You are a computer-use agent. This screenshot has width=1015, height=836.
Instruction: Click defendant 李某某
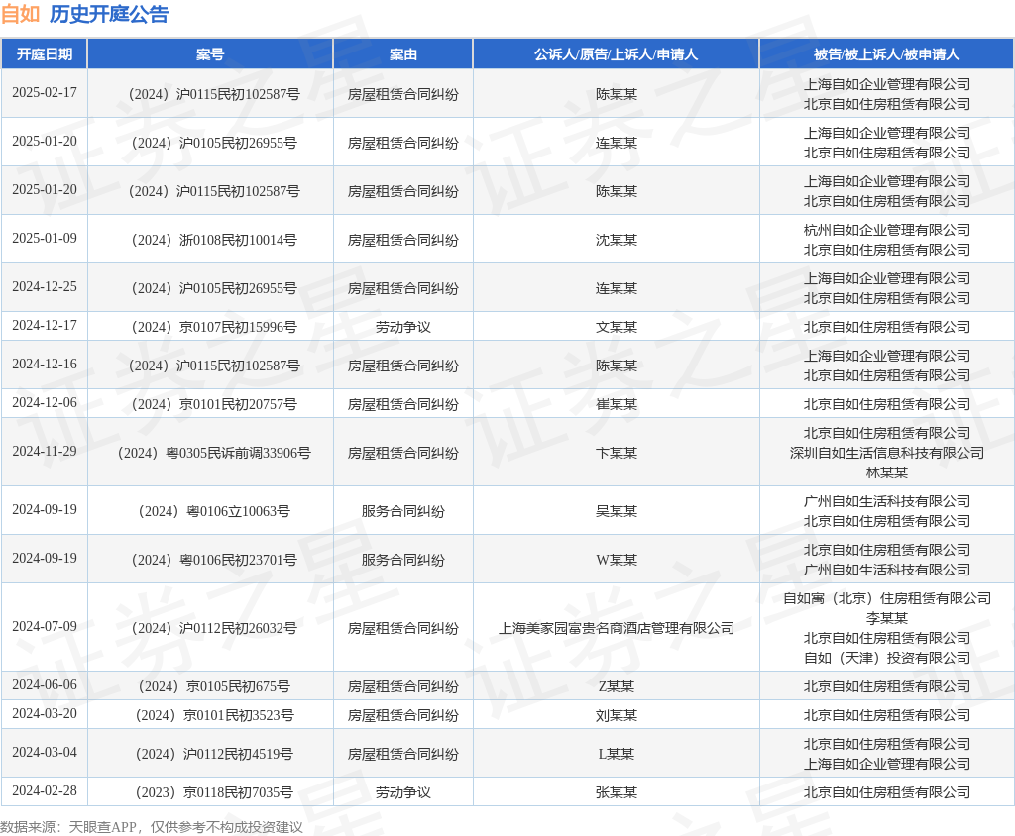coord(887,619)
